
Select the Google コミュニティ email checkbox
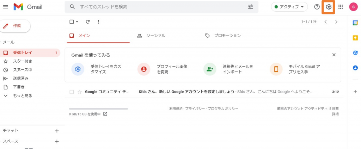click(72, 92)
